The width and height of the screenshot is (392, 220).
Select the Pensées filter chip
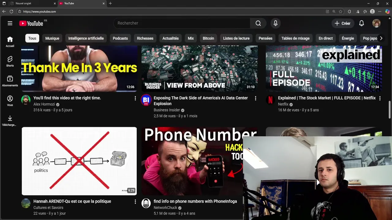[x=265, y=38]
